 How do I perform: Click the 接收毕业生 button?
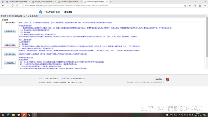tap(10, 31)
